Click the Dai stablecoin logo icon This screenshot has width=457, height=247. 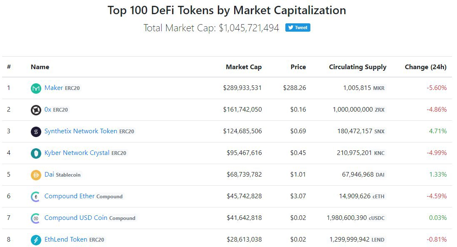click(x=36, y=175)
